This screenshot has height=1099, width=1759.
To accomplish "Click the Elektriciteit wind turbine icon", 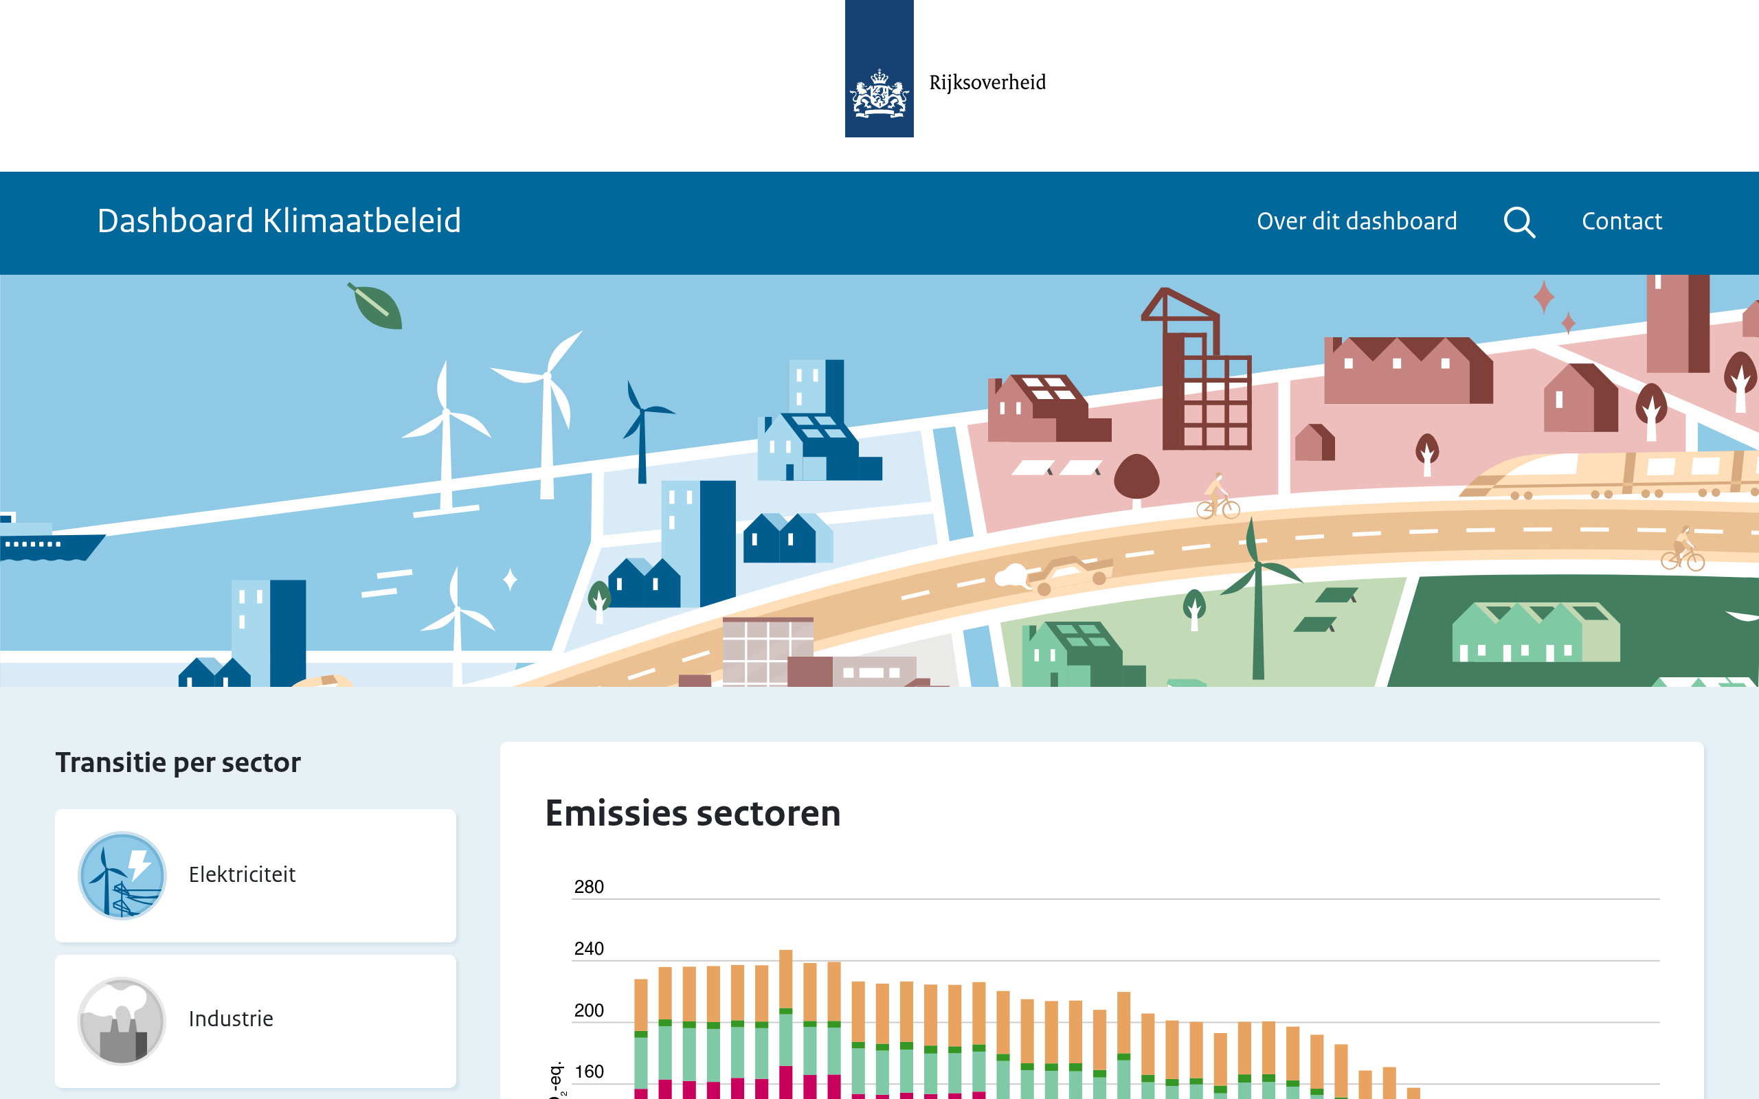I will pyautogui.click(x=122, y=875).
